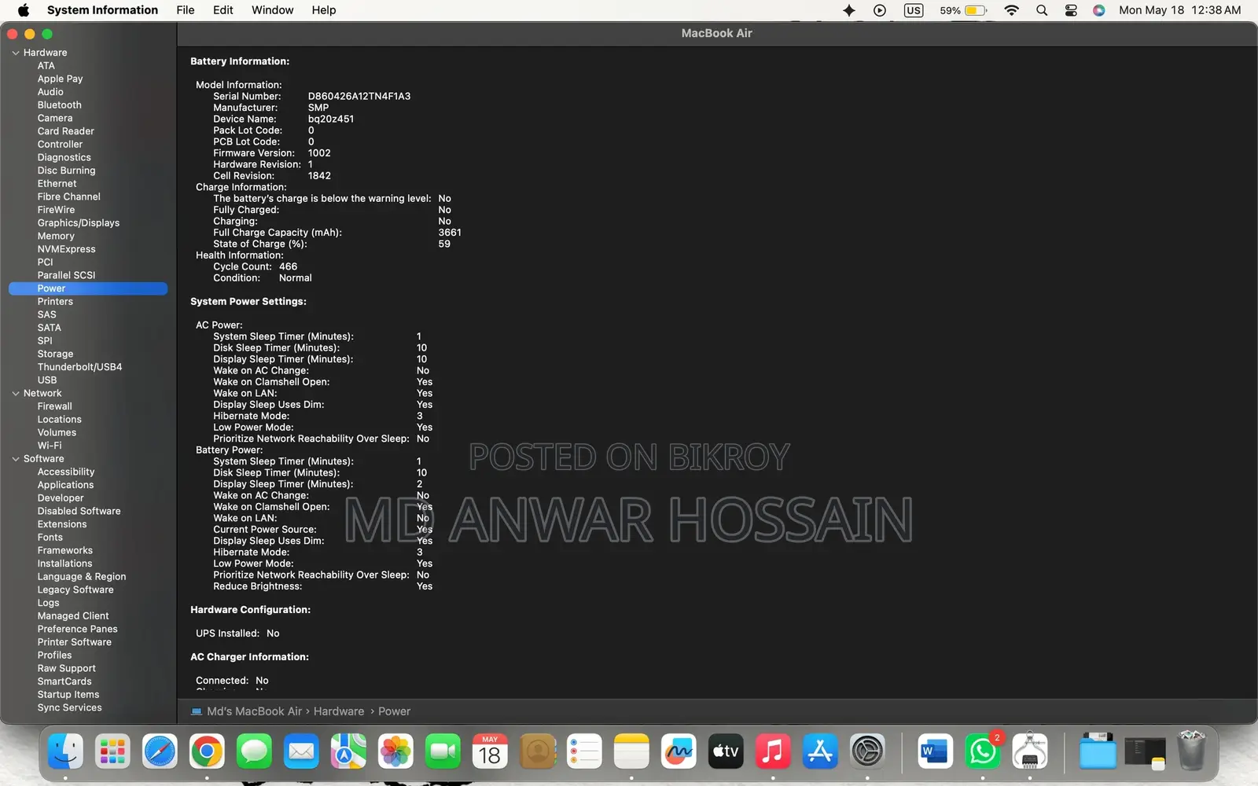Click Md's MacBook Air in path bar
1258x786 pixels.
pyautogui.click(x=254, y=711)
